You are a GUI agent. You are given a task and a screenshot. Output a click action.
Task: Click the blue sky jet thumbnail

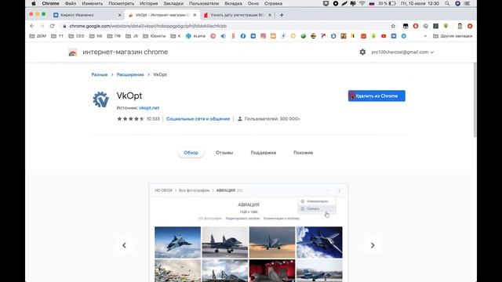178,242
